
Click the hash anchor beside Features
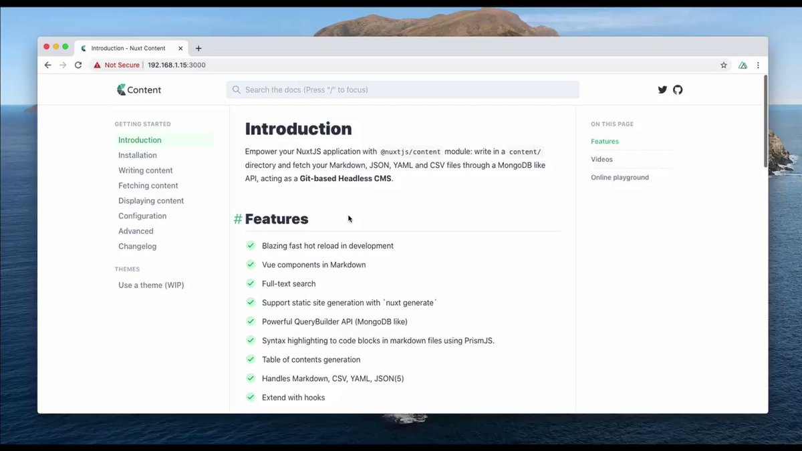point(238,219)
